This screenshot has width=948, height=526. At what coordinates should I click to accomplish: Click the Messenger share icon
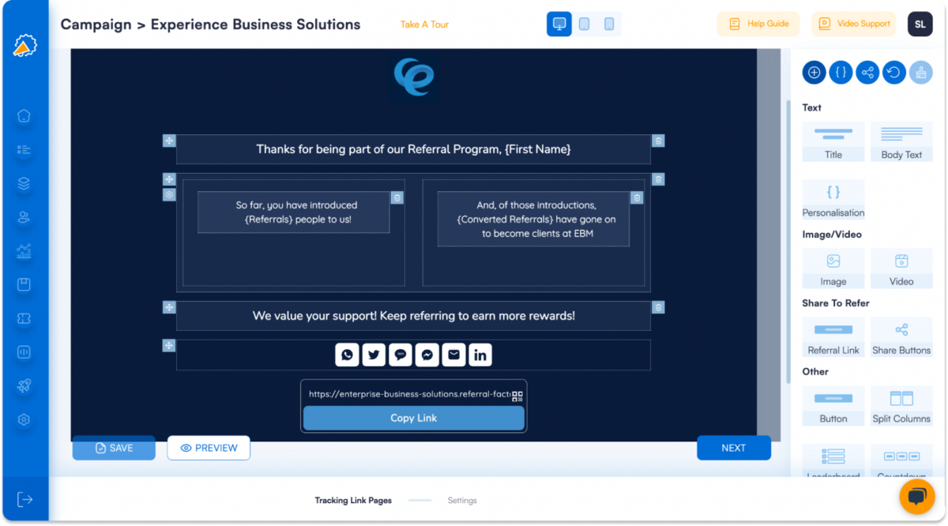427,355
